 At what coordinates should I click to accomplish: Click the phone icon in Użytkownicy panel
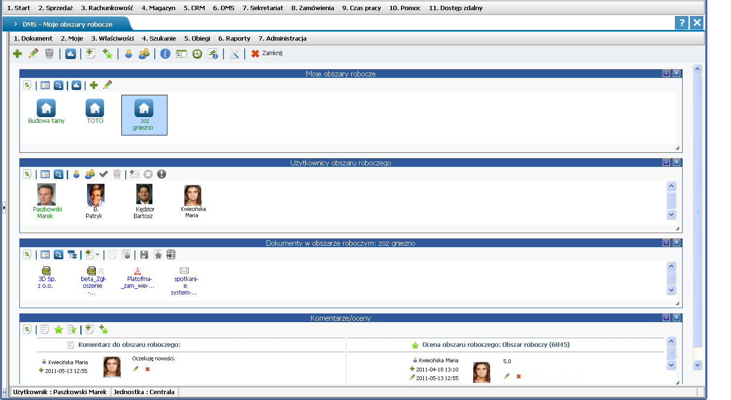tap(148, 174)
